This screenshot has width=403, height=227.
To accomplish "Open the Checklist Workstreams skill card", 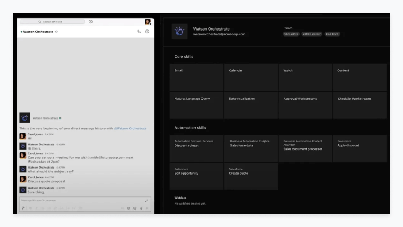I will click(x=360, y=105).
